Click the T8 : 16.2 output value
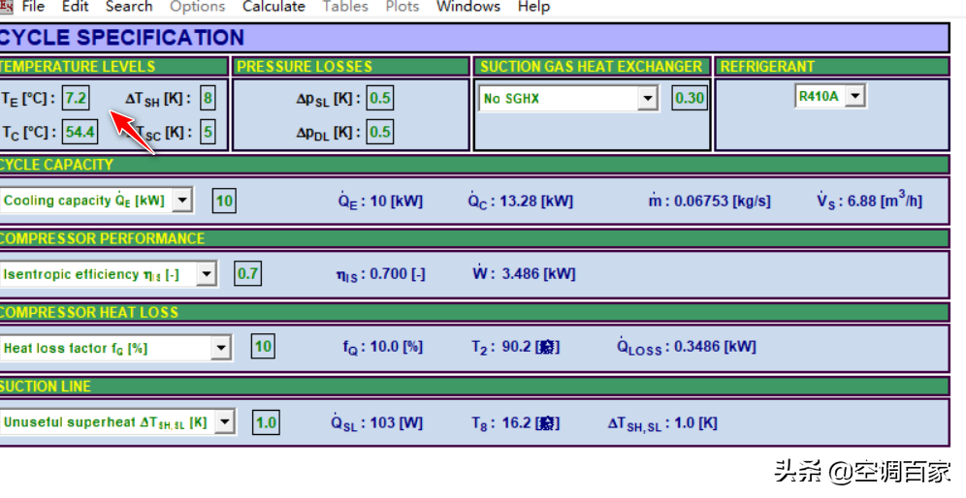 [x=516, y=422]
